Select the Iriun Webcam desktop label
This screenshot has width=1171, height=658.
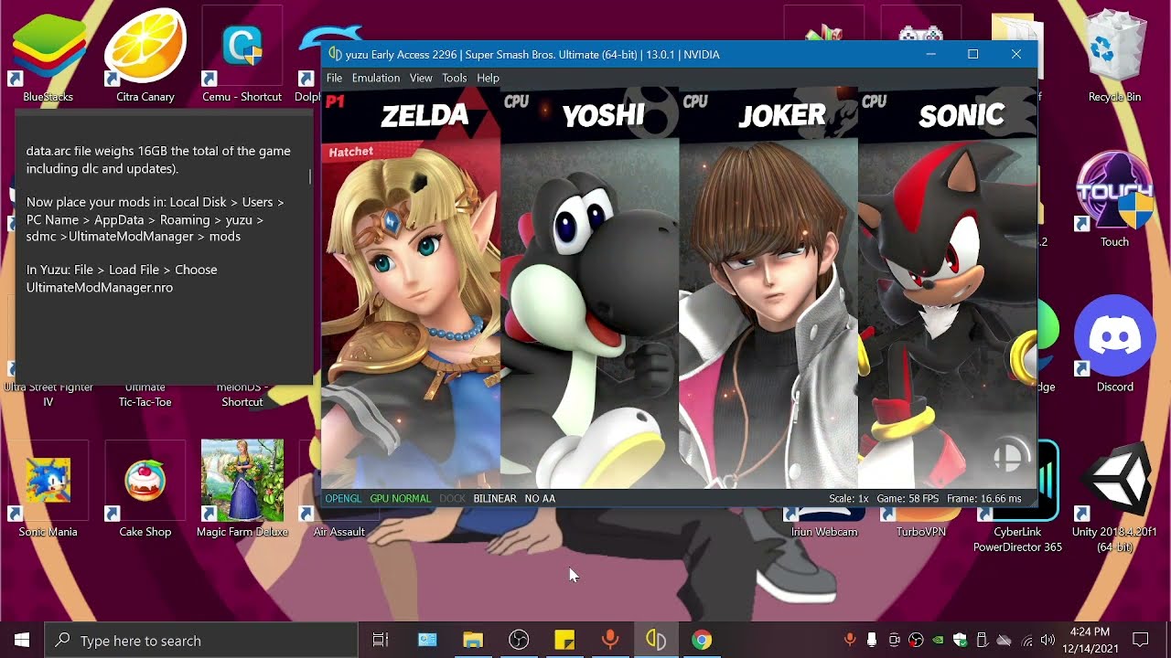pyautogui.click(x=824, y=532)
